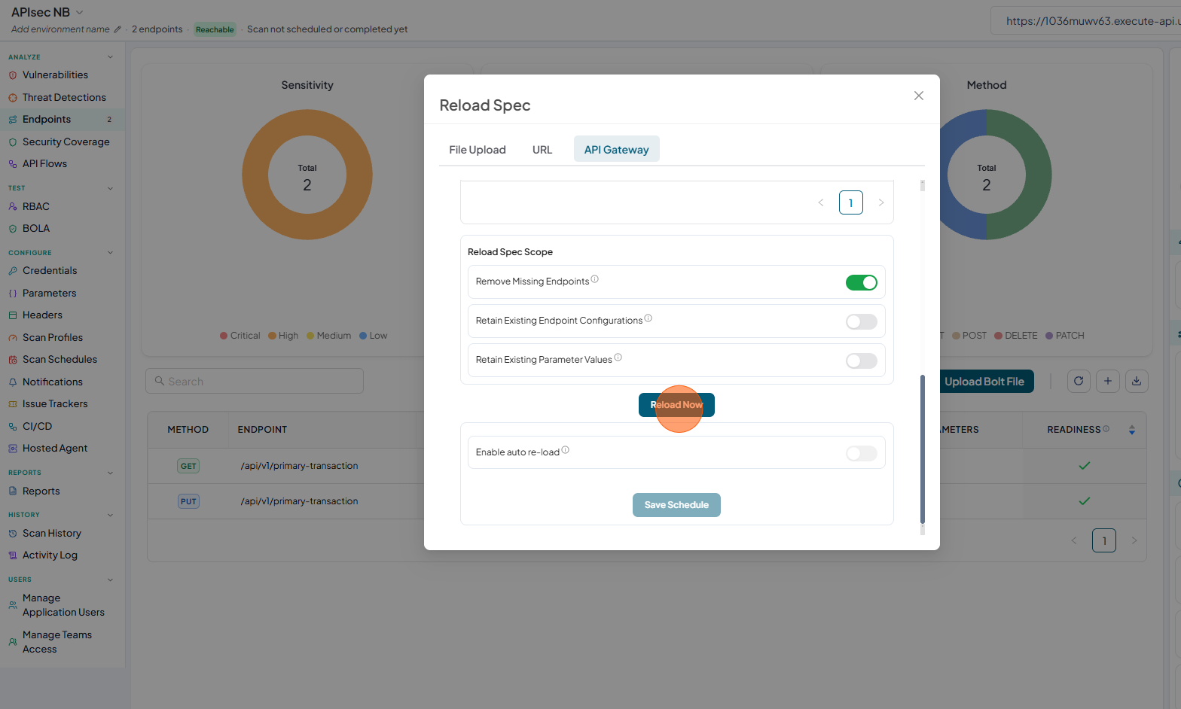Open Scan Schedules
The height and width of the screenshot is (709, 1181).
coord(60,360)
